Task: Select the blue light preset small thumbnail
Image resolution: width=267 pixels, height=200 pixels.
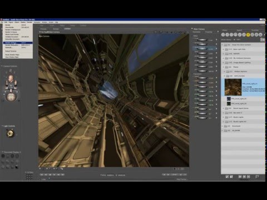Action: point(229,99)
